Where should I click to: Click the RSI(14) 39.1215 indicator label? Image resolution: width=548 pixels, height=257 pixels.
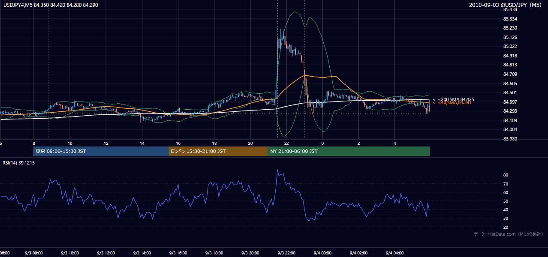pyautogui.click(x=18, y=163)
